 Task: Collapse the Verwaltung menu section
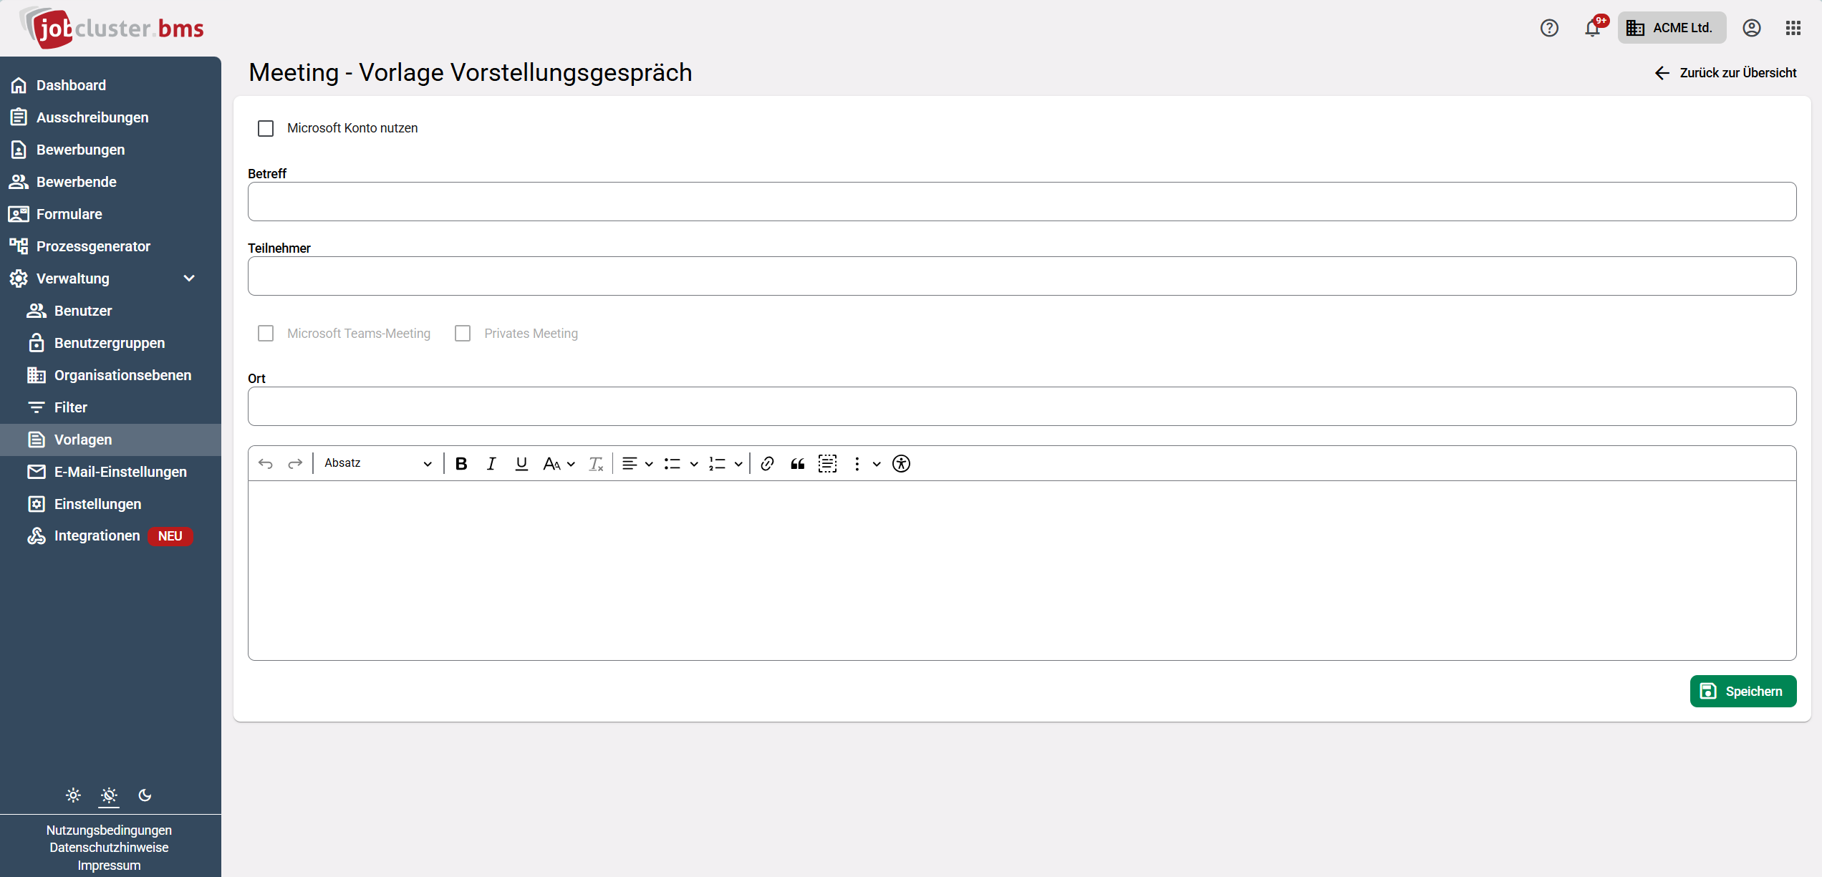coord(189,278)
